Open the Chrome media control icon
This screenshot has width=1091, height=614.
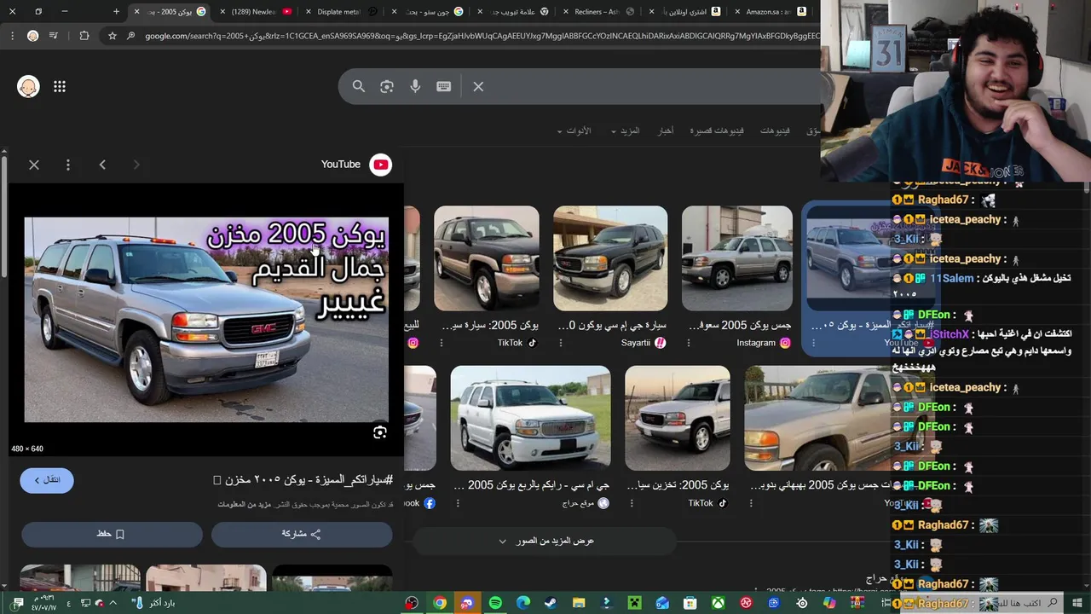(x=55, y=36)
